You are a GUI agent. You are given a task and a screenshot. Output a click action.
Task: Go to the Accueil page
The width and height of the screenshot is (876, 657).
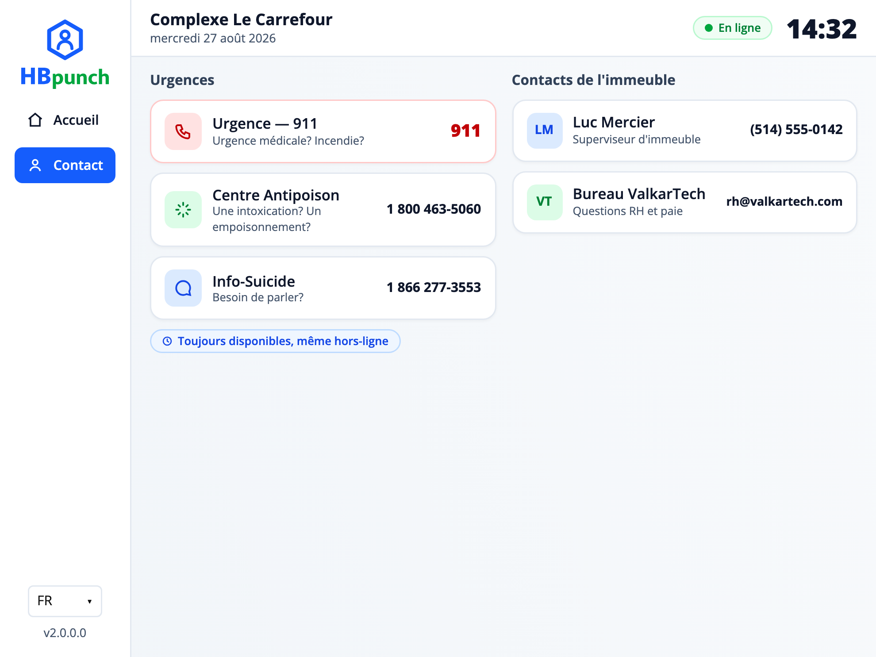point(65,120)
